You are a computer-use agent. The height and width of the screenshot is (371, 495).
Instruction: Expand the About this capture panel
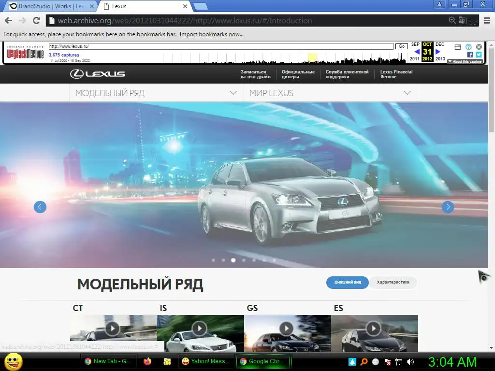click(465, 61)
